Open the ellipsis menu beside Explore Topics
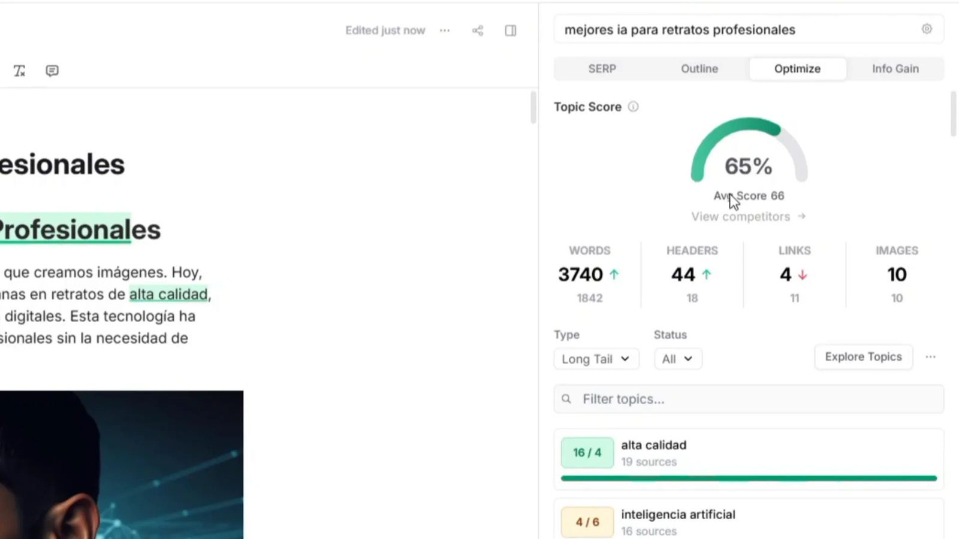Viewport: 959px width, 539px height. pos(930,356)
